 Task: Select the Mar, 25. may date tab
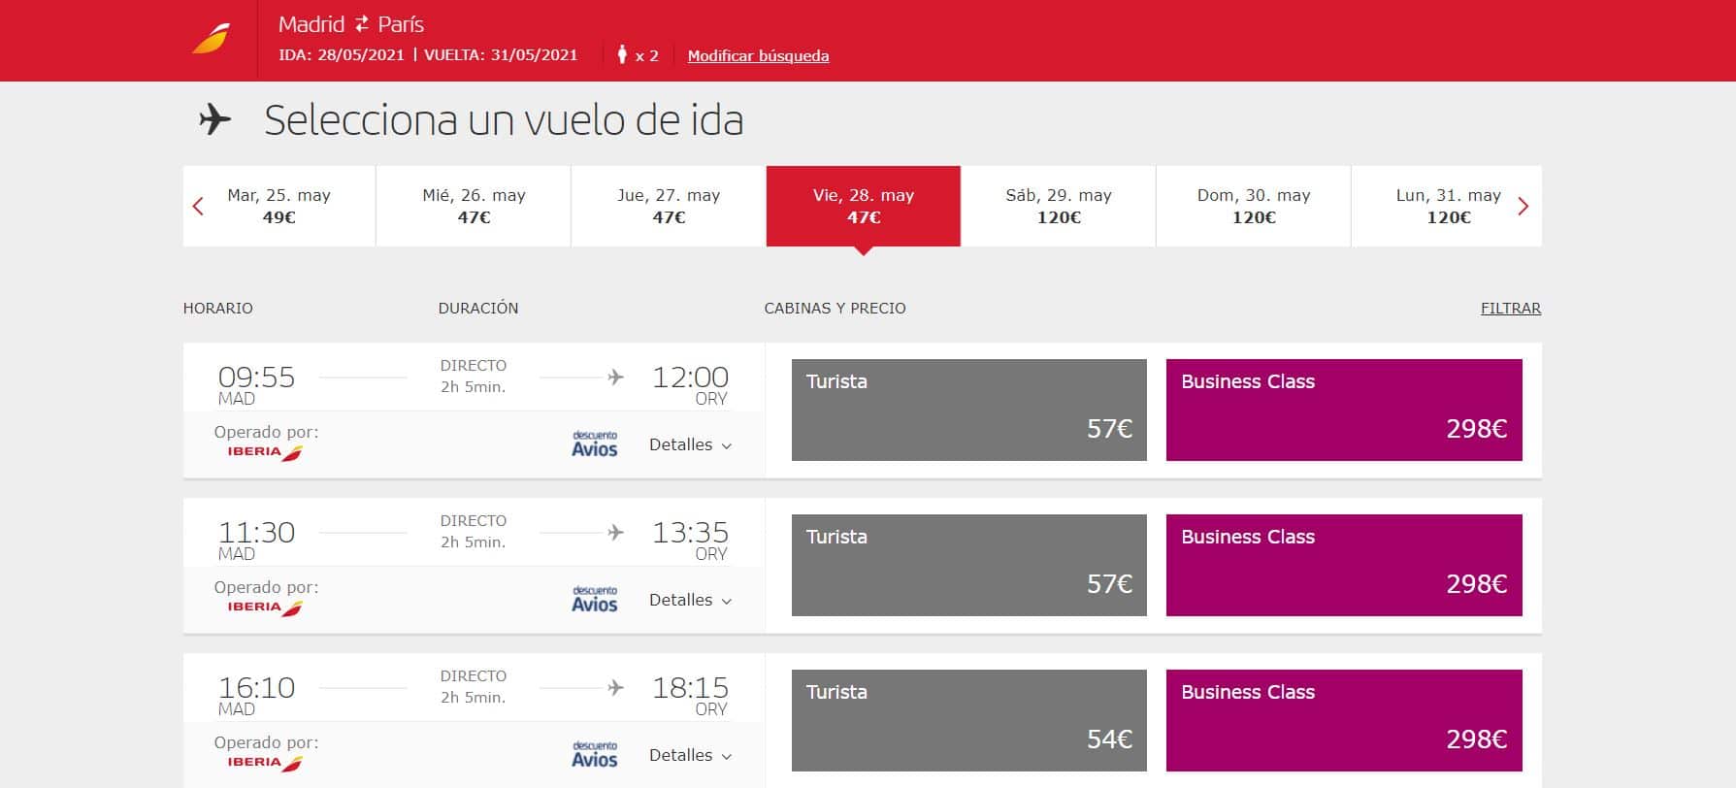(x=279, y=206)
